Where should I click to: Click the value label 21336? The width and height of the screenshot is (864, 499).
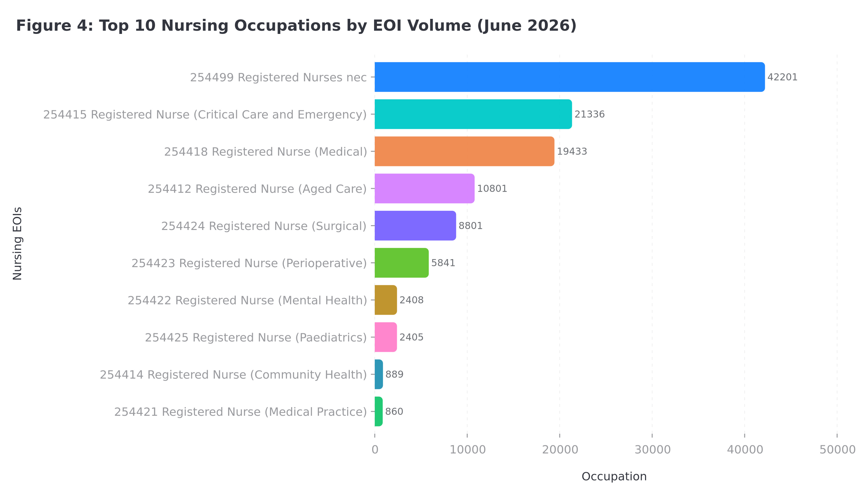[x=590, y=115]
